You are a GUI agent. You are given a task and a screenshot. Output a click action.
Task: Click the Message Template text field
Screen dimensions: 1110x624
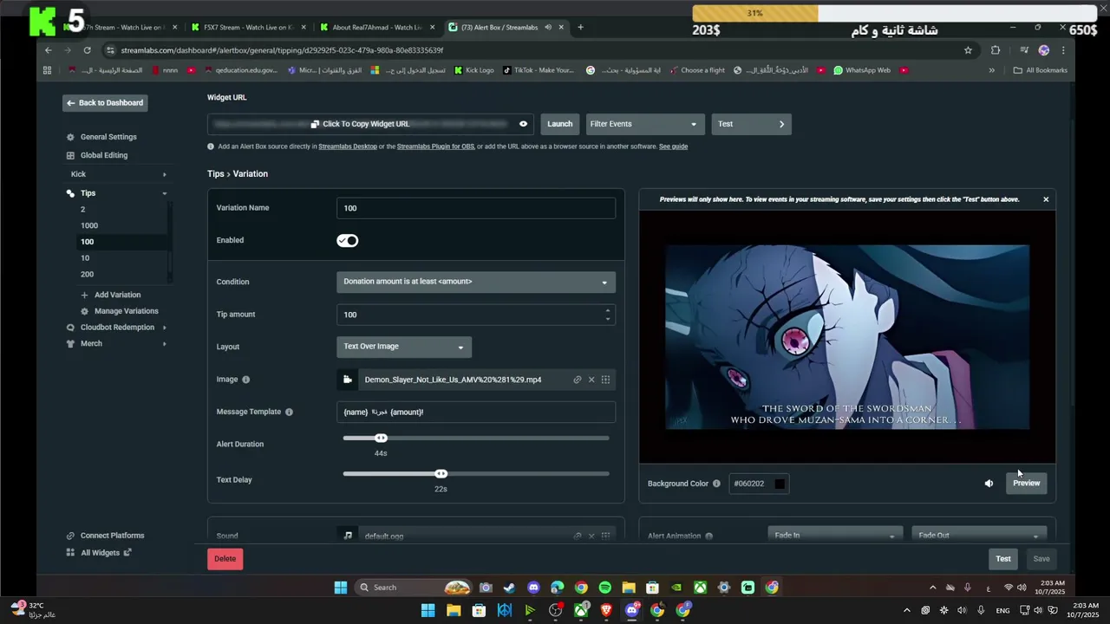(x=476, y=412)
